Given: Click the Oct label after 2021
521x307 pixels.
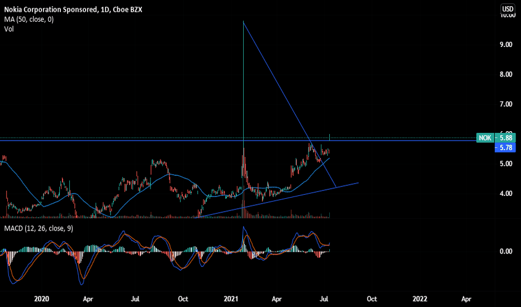Looking at the screenshot, I should (372, 299).
